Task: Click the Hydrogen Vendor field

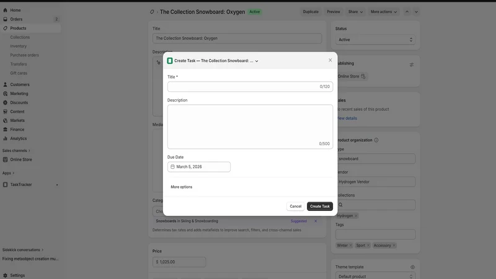Action: (x=375, y=182)
